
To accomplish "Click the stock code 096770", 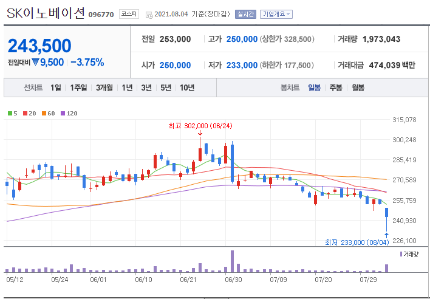I will 101,15.
